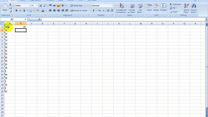208x117 pixels.
Task: Open the General number format dropdown
Action: point(112,6)
